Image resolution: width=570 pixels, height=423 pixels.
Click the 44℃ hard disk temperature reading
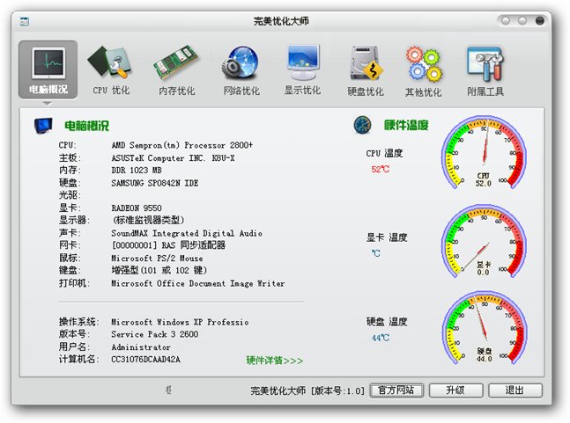tap(380, 338)
